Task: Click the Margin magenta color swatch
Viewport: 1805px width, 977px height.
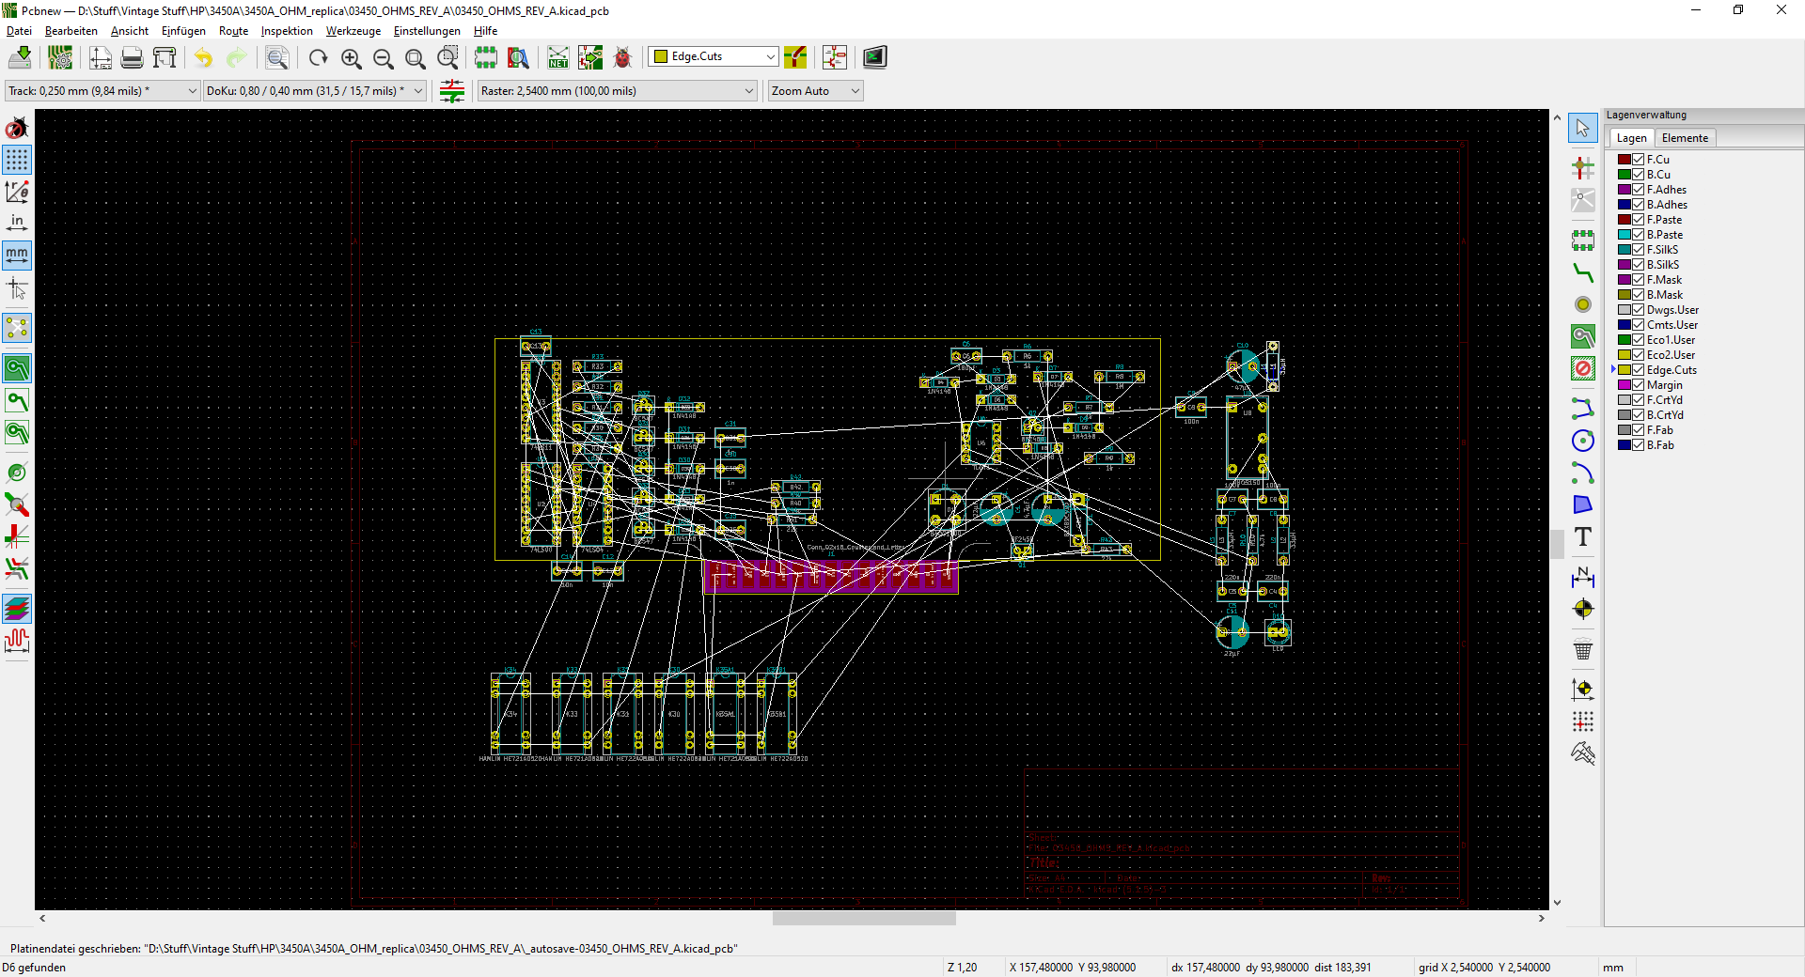Action: (x=1624, y=385)
